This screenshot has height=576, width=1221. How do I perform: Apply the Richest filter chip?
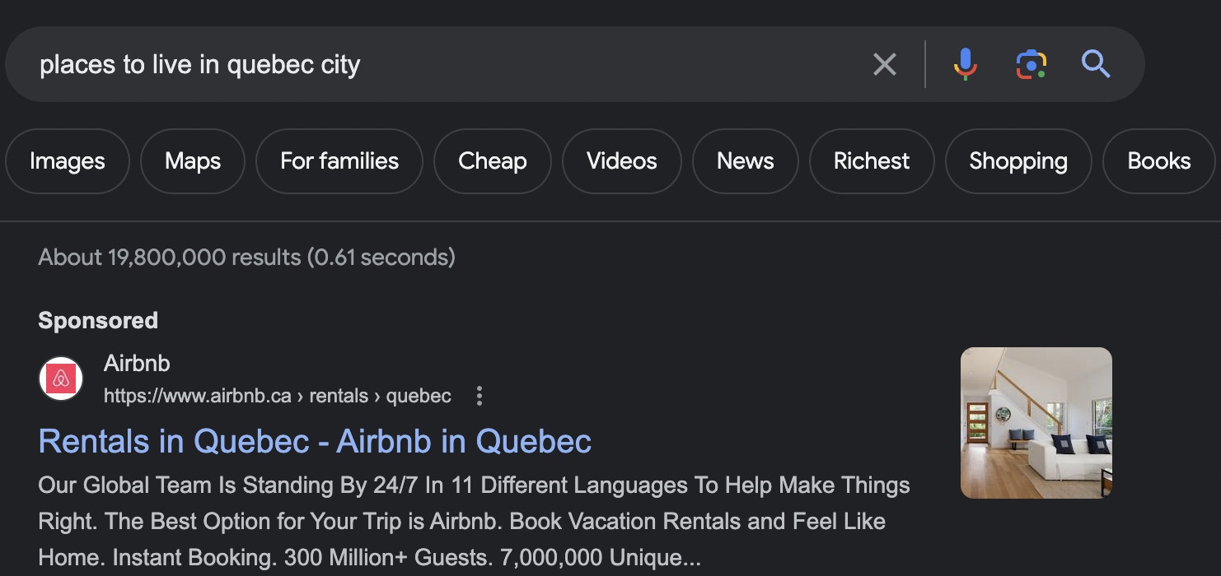[872, 161]
